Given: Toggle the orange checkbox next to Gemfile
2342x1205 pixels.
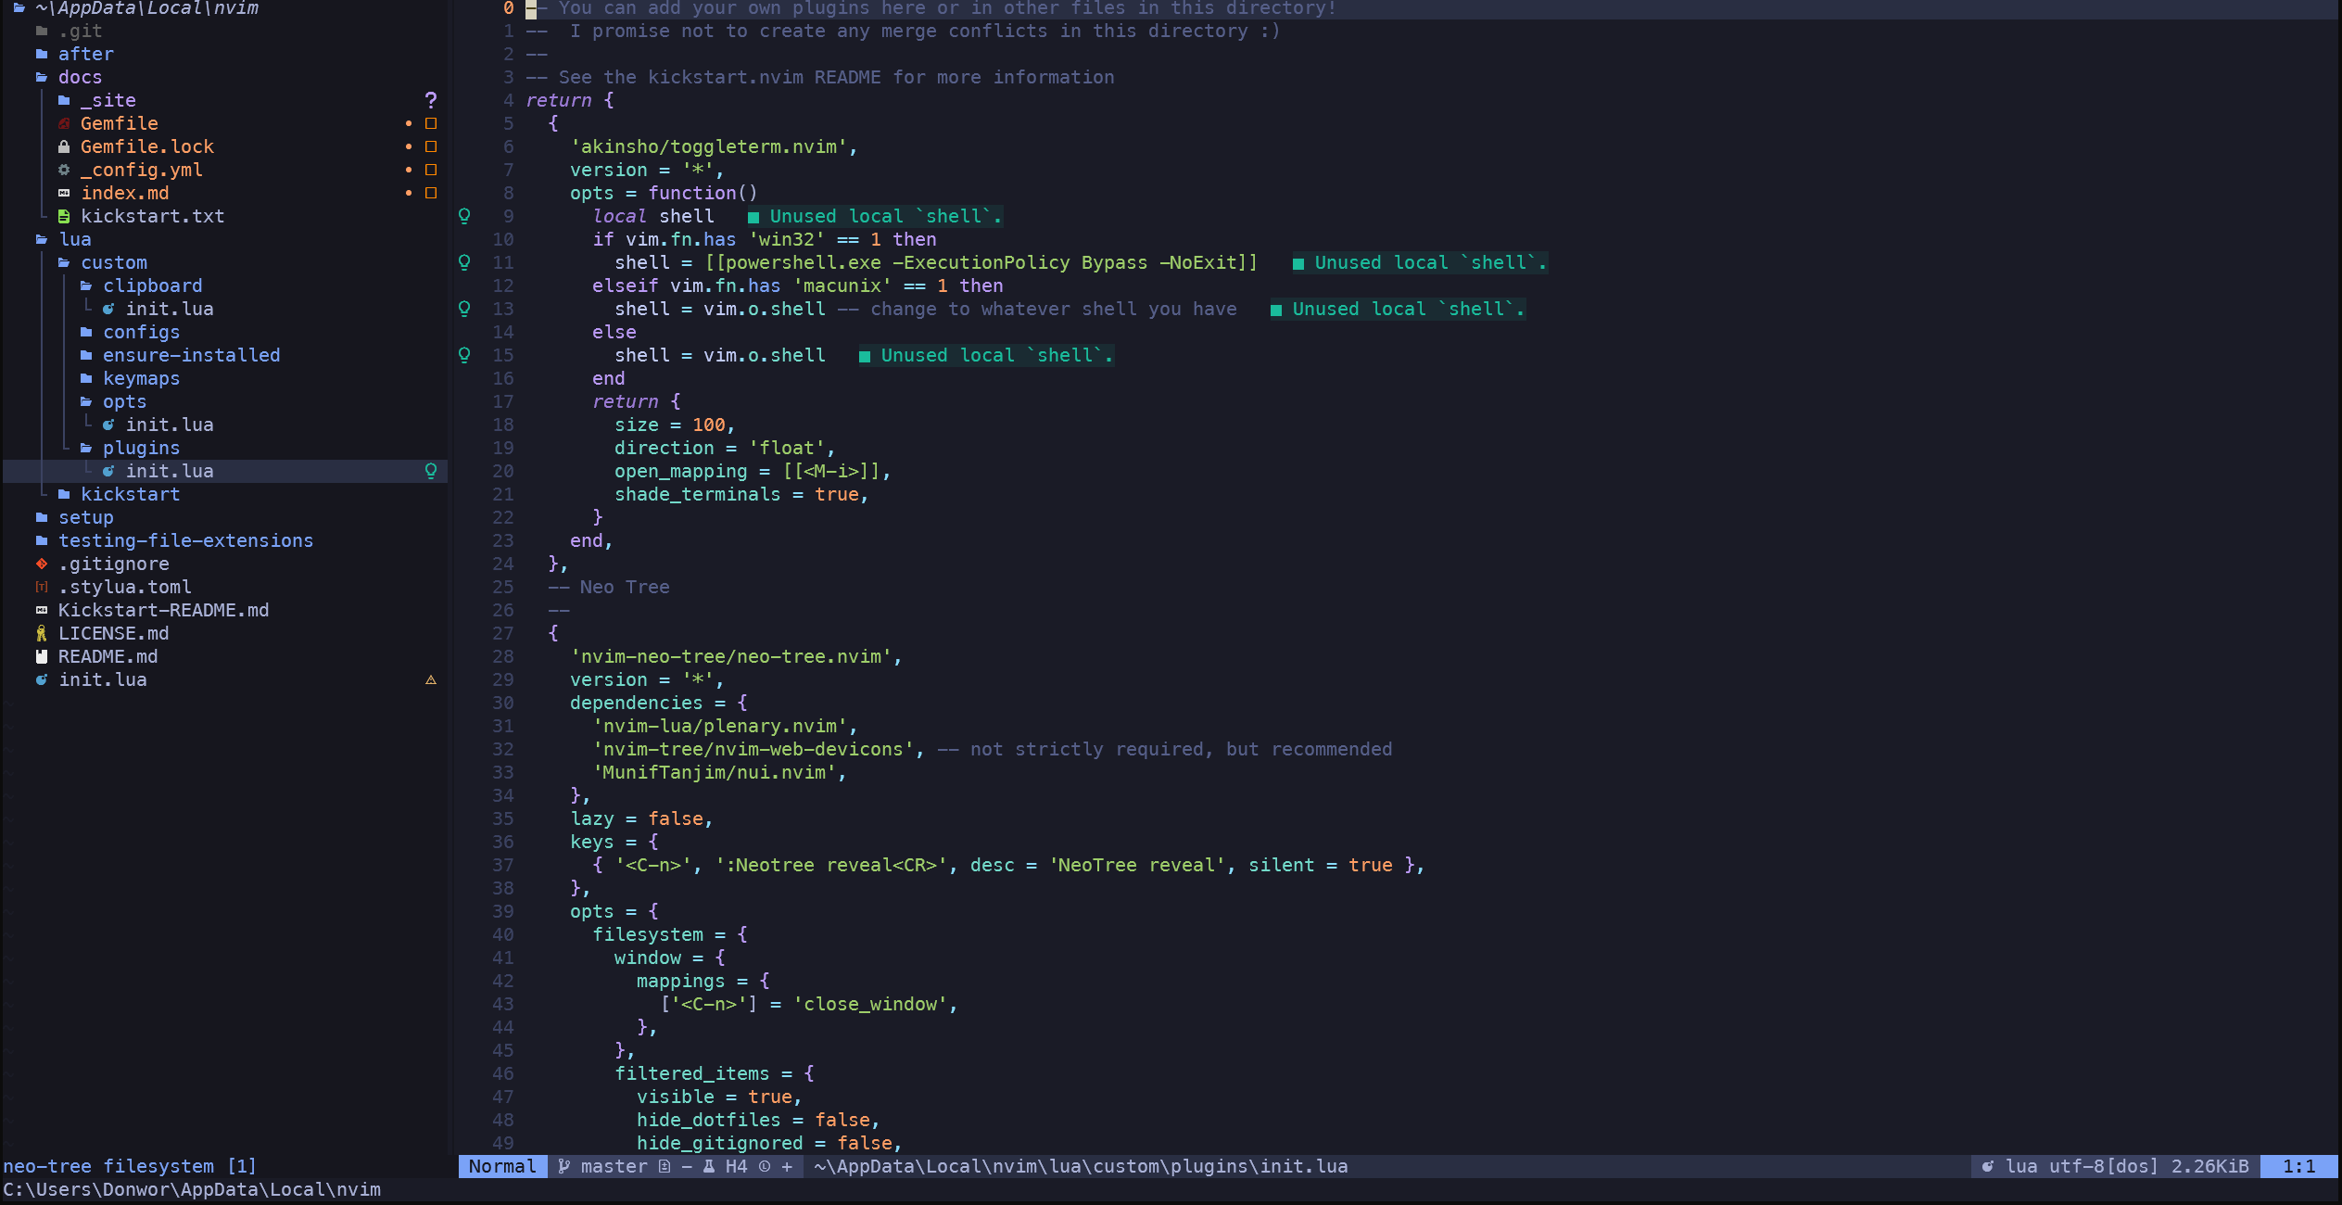Looking at the screenshot, I should pos(430,122).
